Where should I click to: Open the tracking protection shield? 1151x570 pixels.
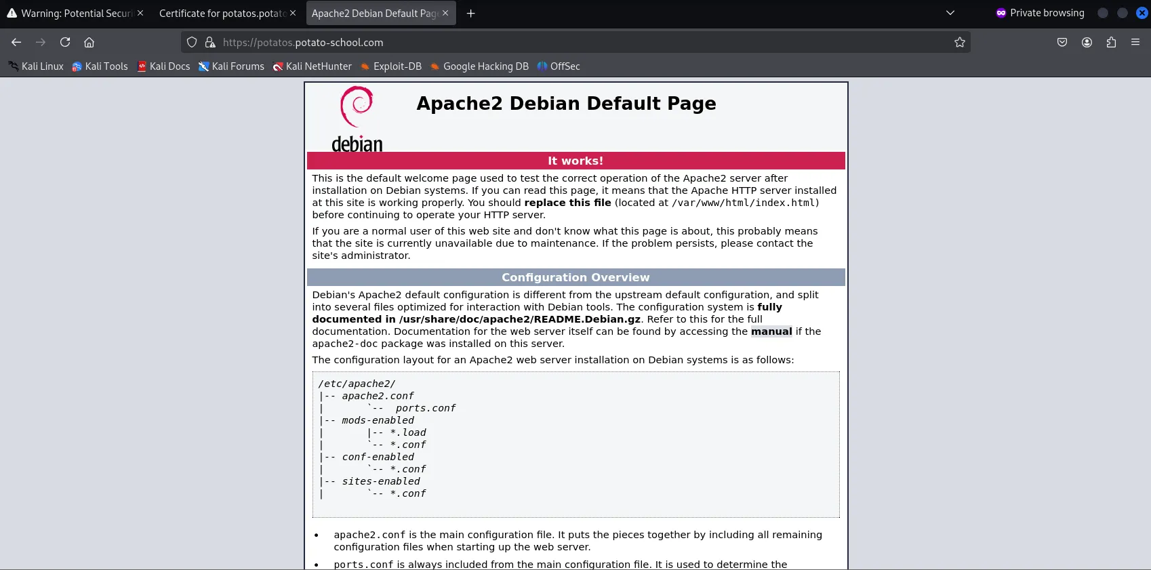pyautogui.click(x=192, y=42)
